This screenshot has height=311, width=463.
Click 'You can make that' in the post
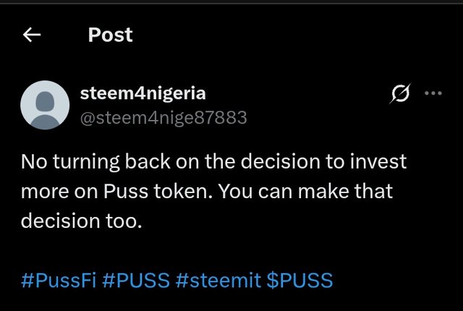pyautogui.click(x=305, y=192)
